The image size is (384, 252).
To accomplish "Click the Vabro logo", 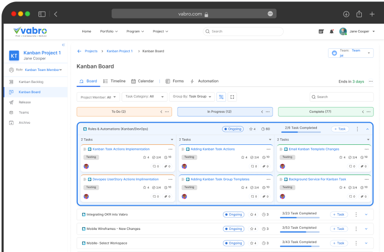I will coord(30,32).
